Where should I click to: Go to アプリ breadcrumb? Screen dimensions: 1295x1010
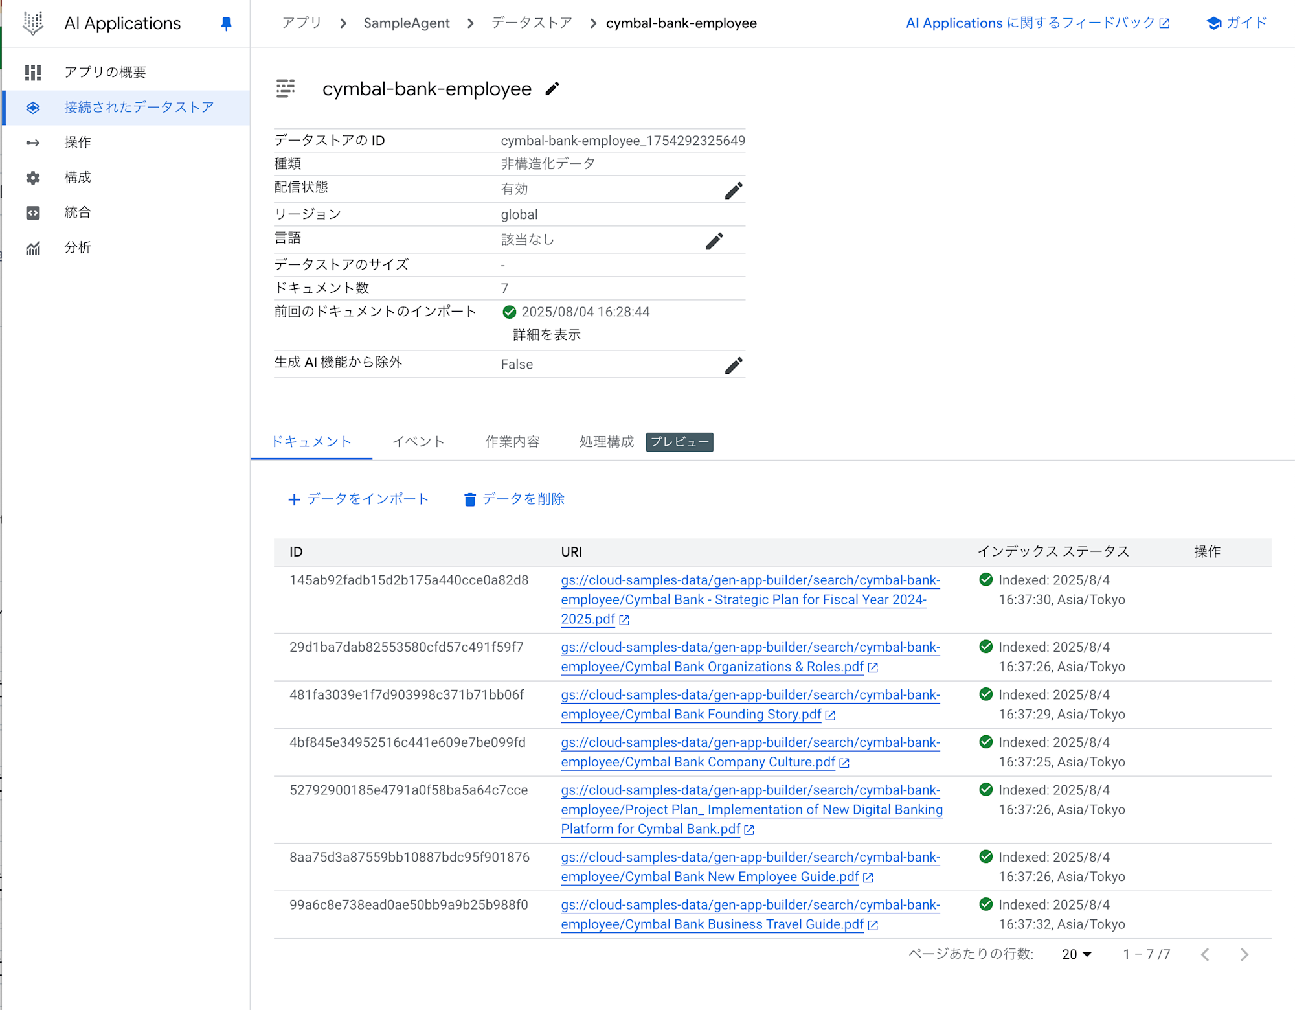coord(302,23)
